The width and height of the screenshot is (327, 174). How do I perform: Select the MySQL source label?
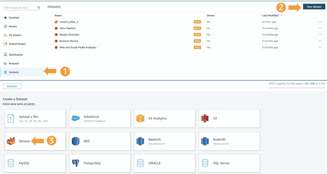24,163
